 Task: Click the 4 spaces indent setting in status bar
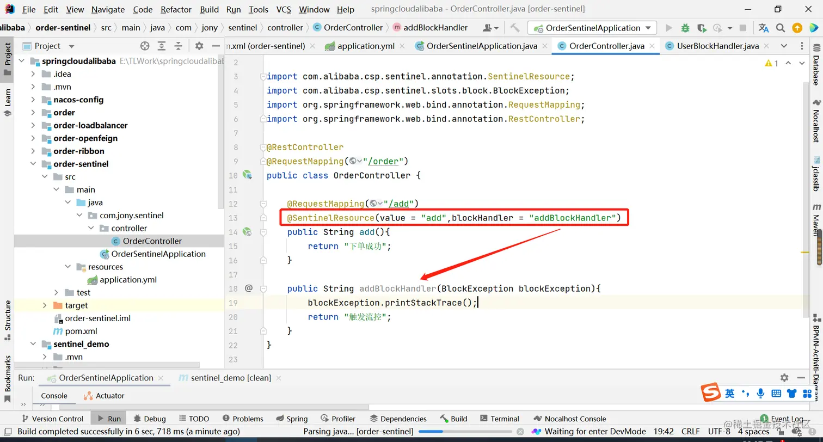[x=754, y=432]
